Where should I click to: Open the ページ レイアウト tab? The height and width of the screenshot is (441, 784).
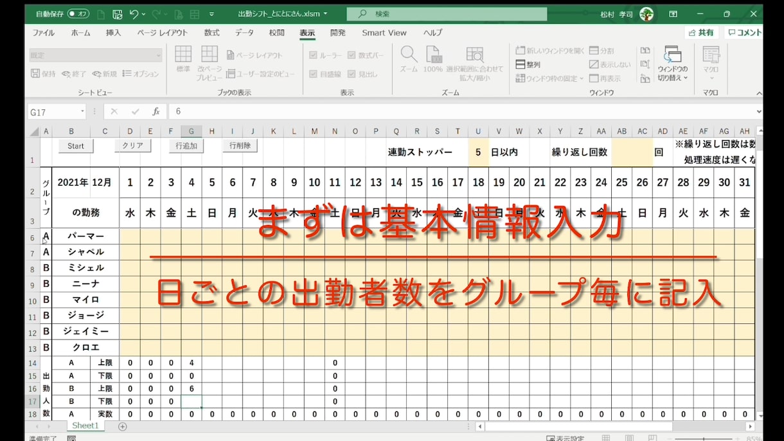coord(162,33)
